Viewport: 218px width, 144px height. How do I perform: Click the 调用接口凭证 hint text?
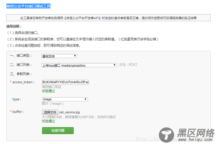[x=52, y=87]
